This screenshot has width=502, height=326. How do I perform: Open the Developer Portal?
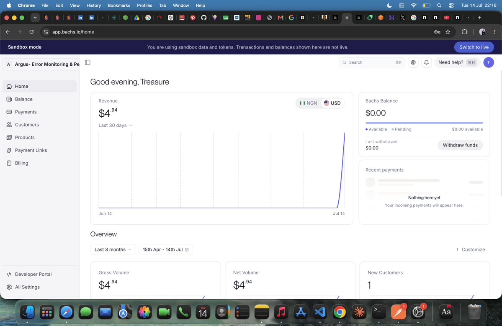coord(40,274)
